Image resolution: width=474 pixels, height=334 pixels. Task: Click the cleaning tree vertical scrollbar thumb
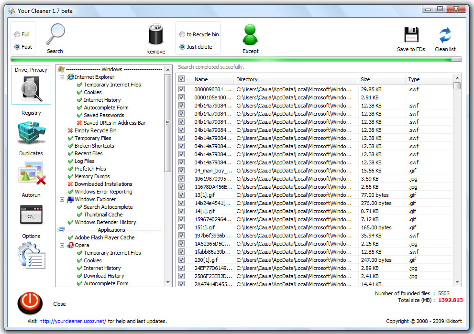click(167, 123)
